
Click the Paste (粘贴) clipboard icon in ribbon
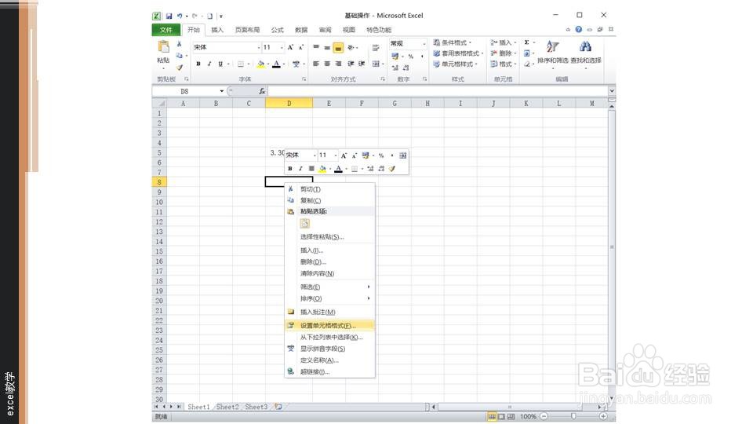tap(163, 47)
